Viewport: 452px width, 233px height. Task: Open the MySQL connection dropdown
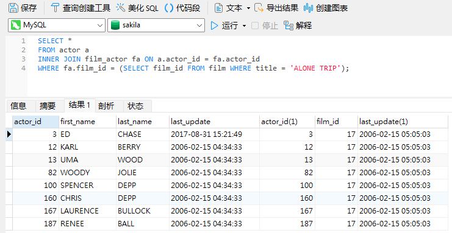tap(57, 26)
